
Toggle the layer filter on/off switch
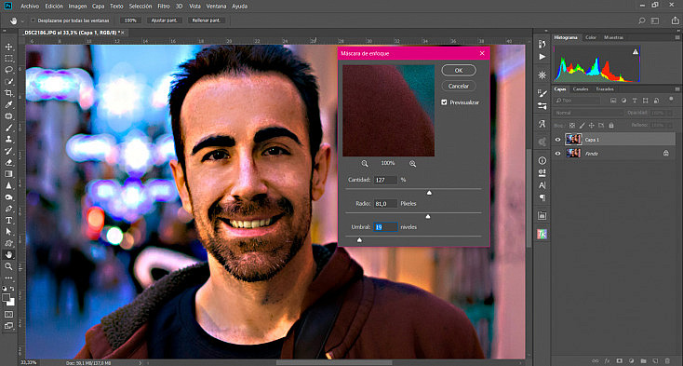(x=672, y=100)
